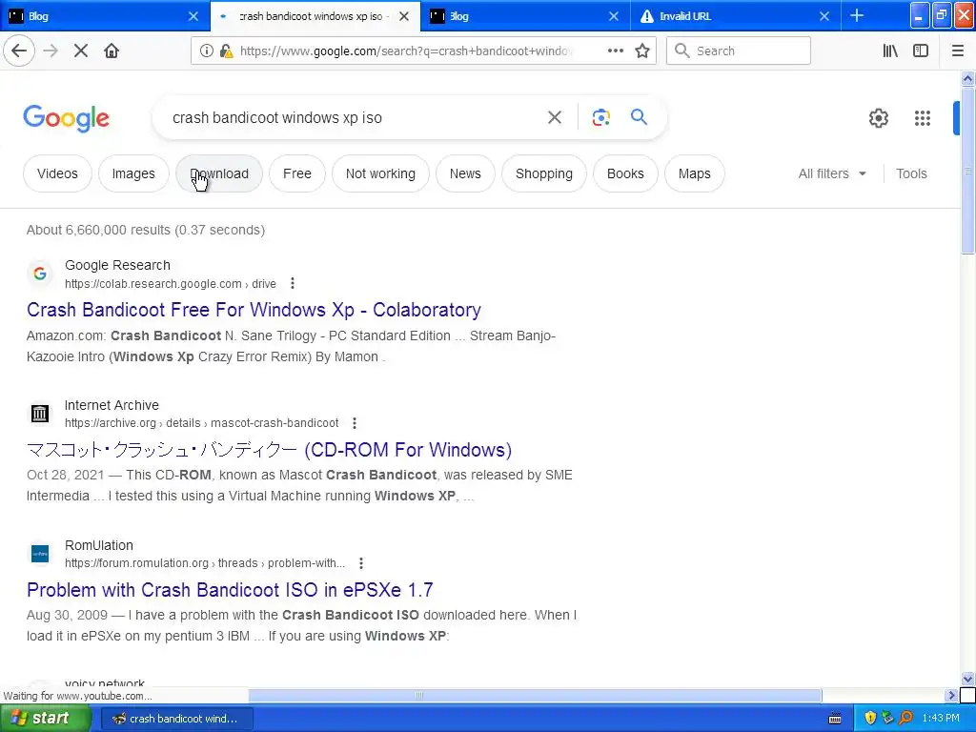The height and width of the screenshot is (732, 976).
Task: Filter results by Maps
Action: (x=695, y=173)
